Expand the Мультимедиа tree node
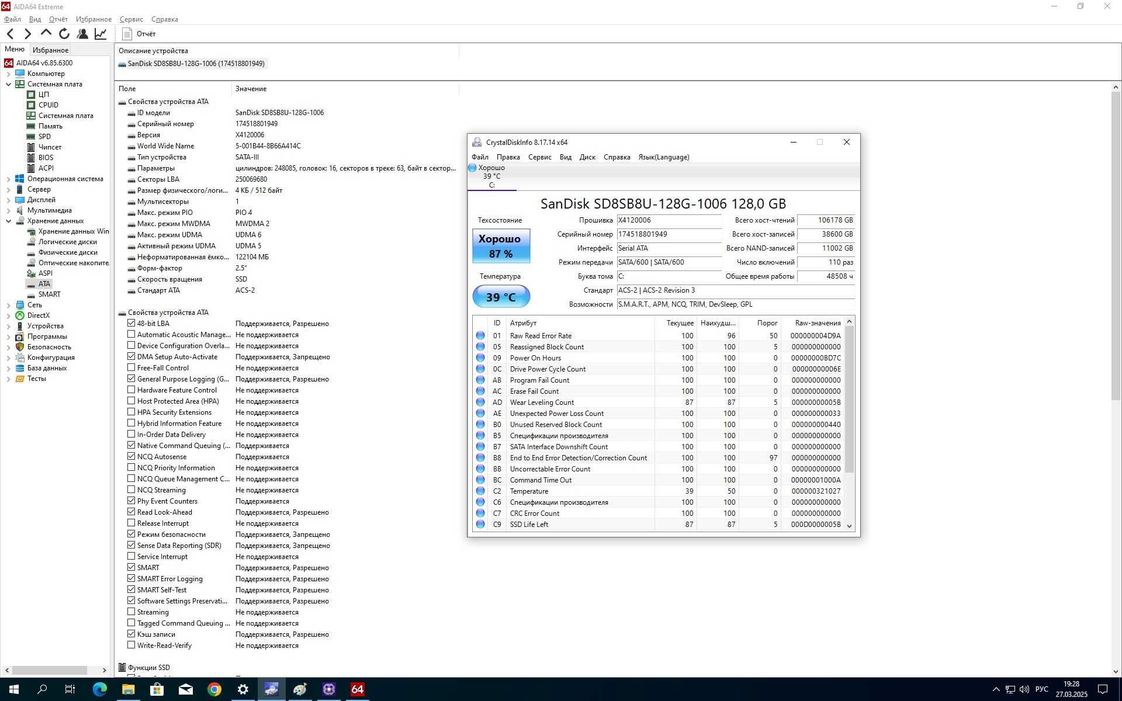The width and height of the screenshot is (1122, 701). tap(8, 210)
